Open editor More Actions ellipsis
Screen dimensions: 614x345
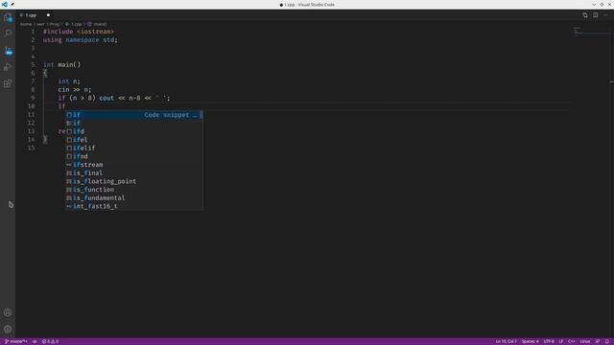(605, 15)
